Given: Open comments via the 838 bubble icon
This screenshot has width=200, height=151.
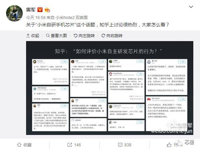Looking at the screenshot, I should [x=120, y=145].
